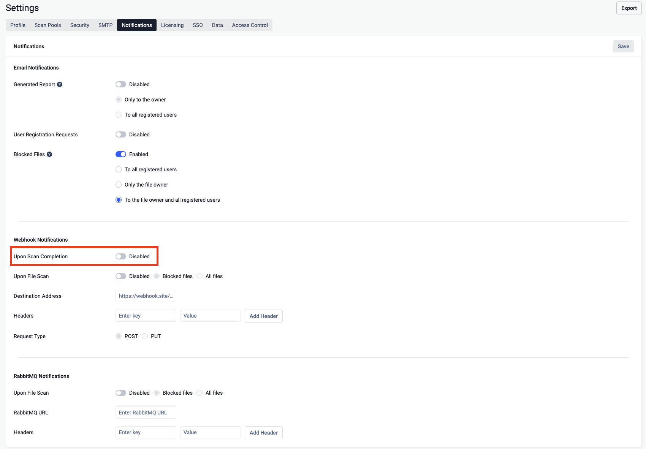This screenshot has width=646, height=449.
Task: Focus the RabbitMQ header key field
Action: pyautogui.click(x=146, y=432)
